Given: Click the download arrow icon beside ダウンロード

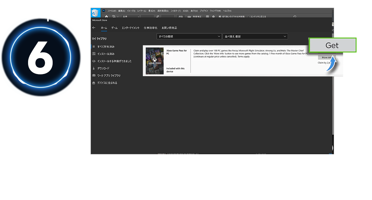Looking at the screenshot, I should click(x=94, y=68).
